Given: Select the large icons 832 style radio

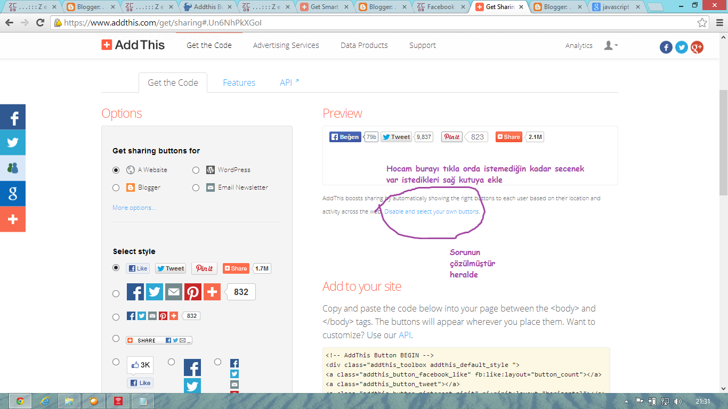Looking at the screenshot, I should [x=116, y=293].
